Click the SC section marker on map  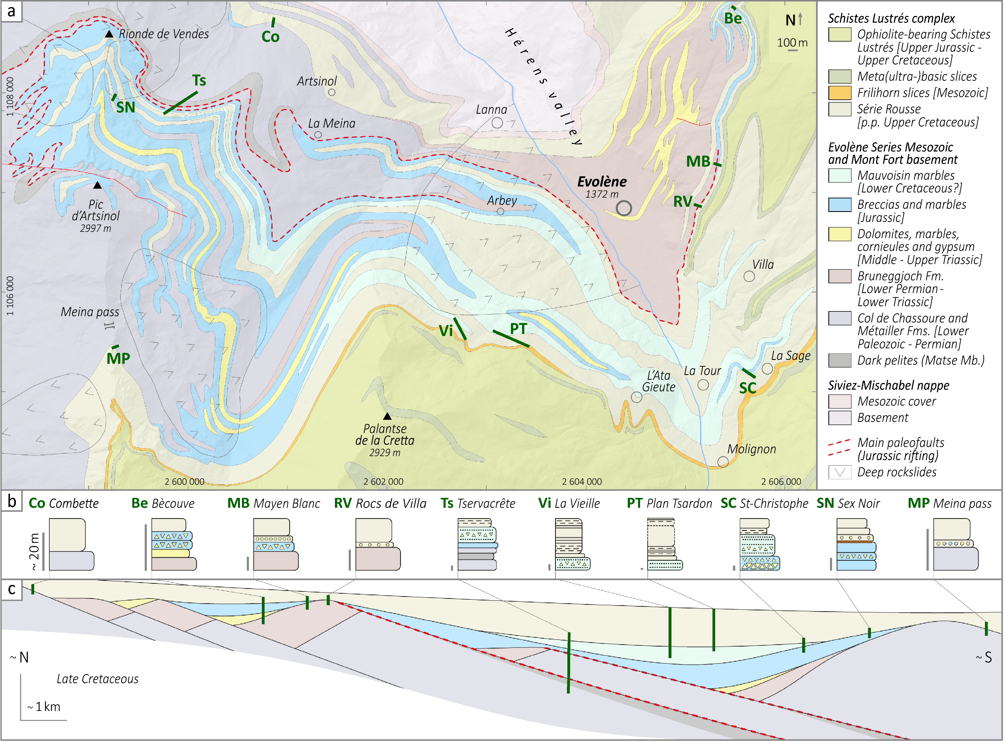(749, 373)
